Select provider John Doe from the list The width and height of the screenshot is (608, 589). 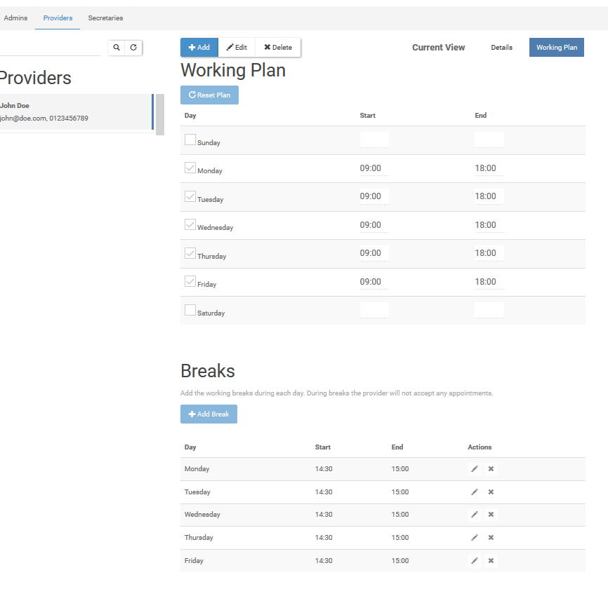(x=70, y=111)
